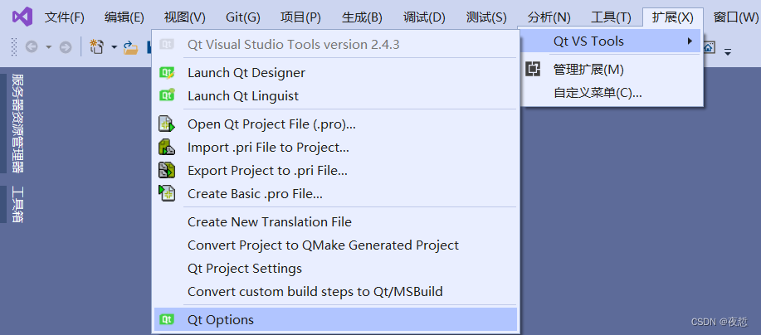Click the Qt icon beside Launch Qt Linguist

167,95
